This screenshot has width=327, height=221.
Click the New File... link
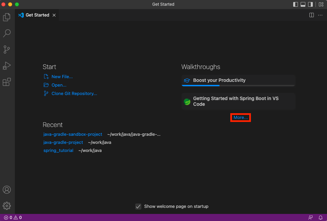pos(62,77)
